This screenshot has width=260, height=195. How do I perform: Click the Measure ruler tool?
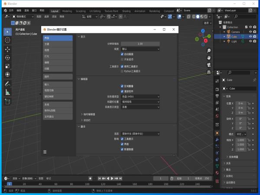(x=7, y=92)
